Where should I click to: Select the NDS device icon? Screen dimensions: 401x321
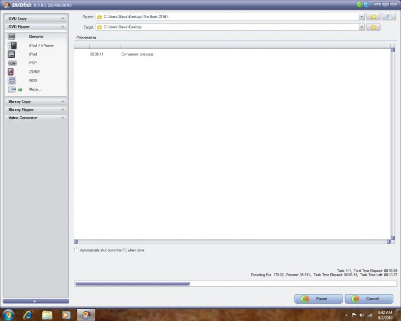tap(12, 81)
